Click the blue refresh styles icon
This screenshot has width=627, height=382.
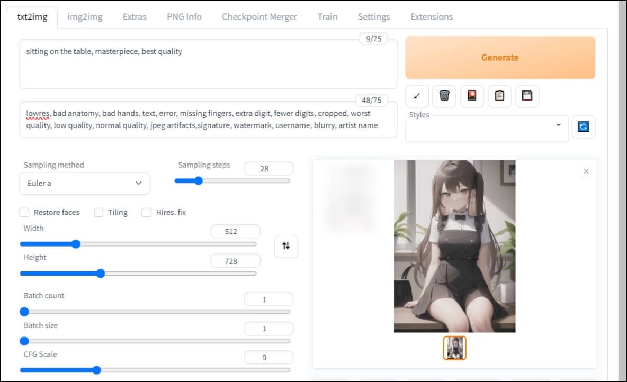(x=584, y=126)
